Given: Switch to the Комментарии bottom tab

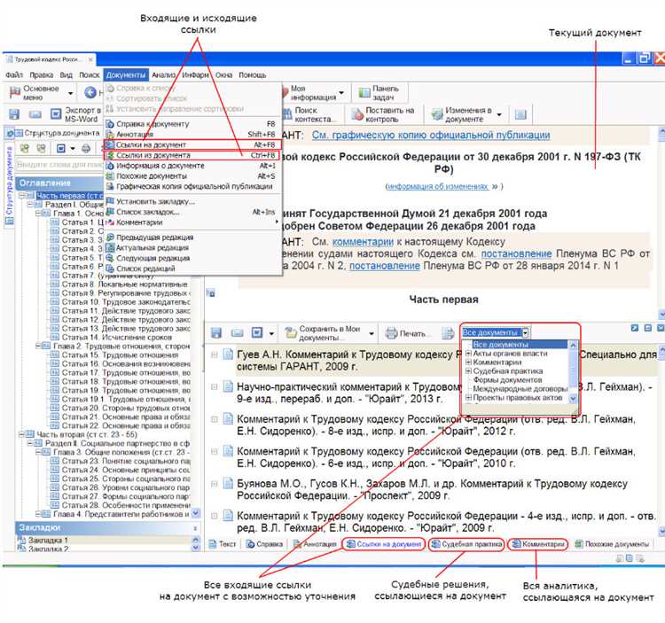Looking at the screenshot, I should [538, 544].
